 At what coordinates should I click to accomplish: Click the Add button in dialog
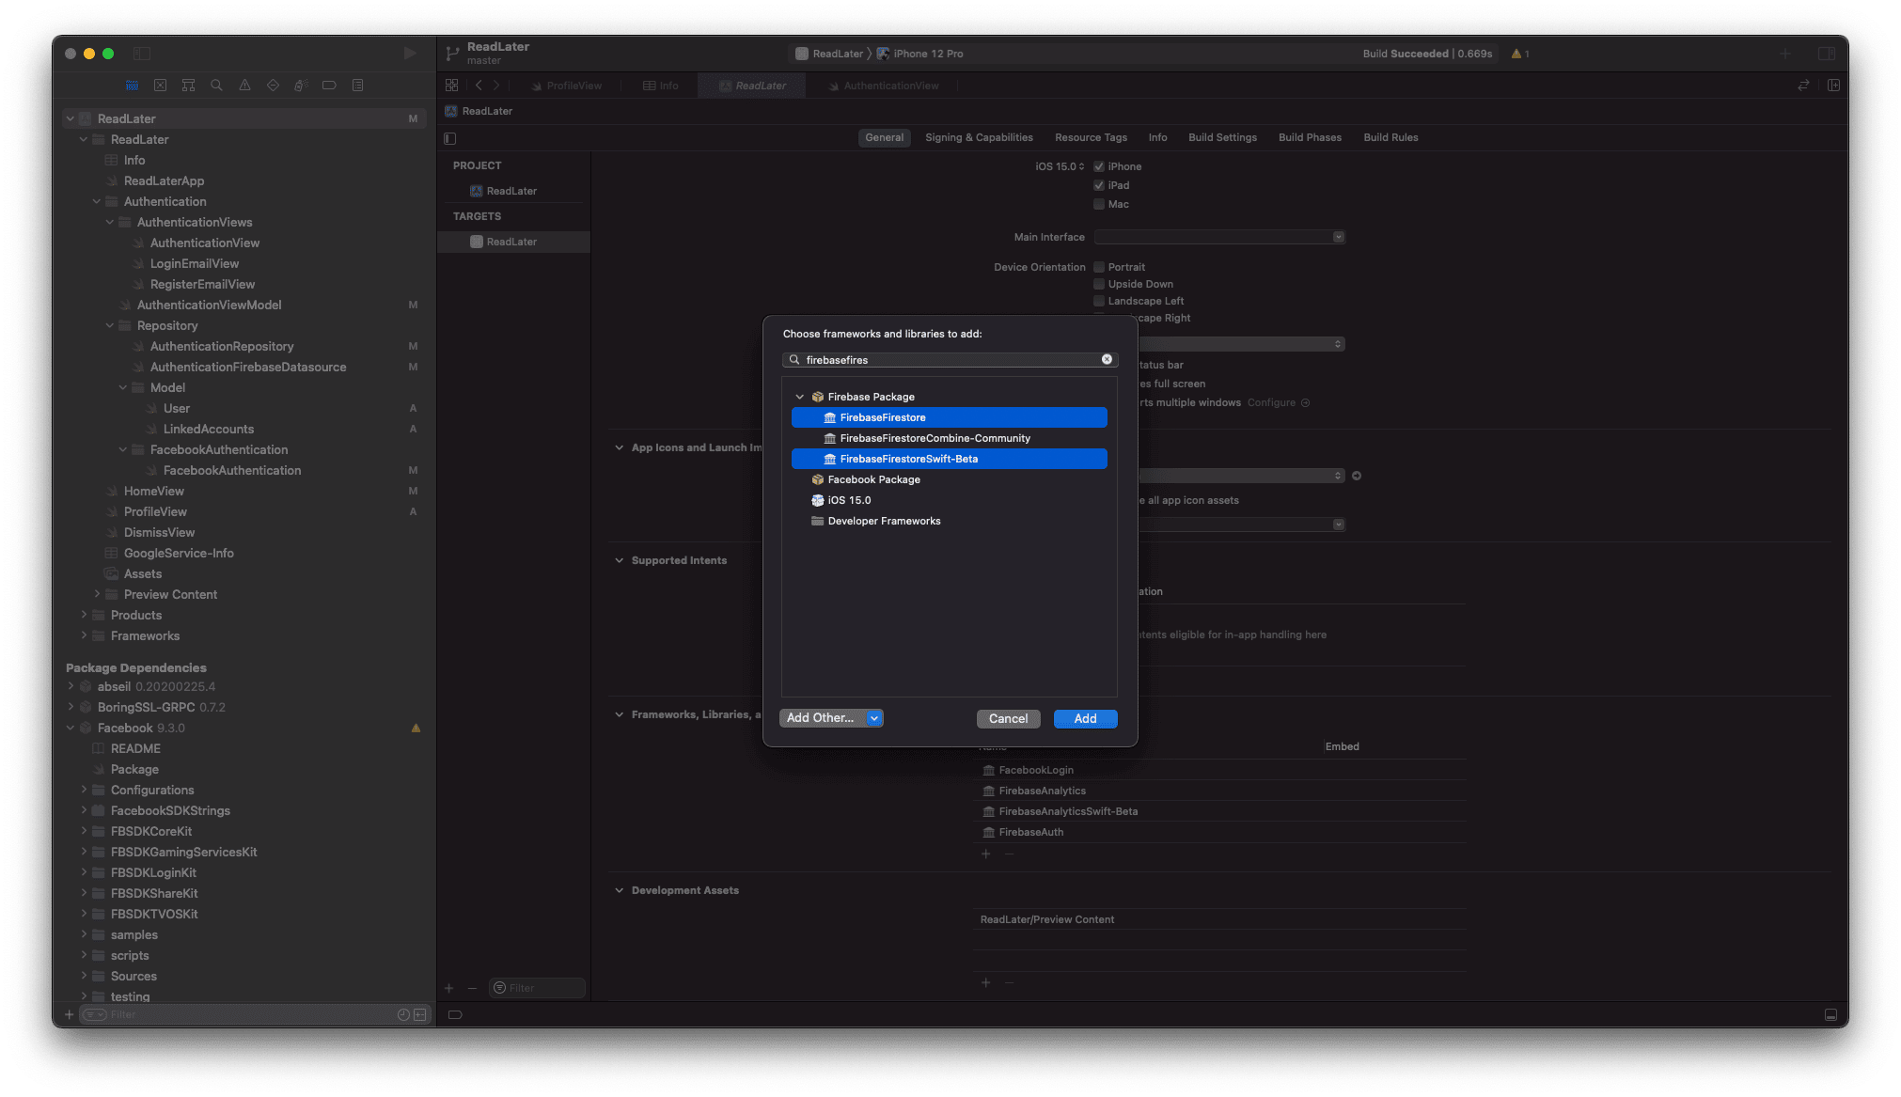coord(1085,718)
